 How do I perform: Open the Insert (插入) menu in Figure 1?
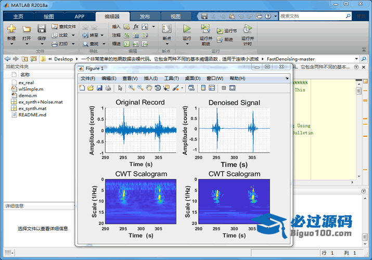[x=151, y=78]
